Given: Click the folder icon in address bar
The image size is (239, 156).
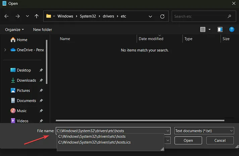Looking at the screenshot, I should 49,16.
